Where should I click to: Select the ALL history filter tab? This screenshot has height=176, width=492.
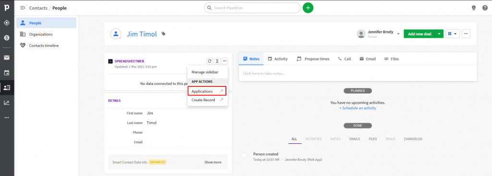pyautogui.click(x=295, y=139)
